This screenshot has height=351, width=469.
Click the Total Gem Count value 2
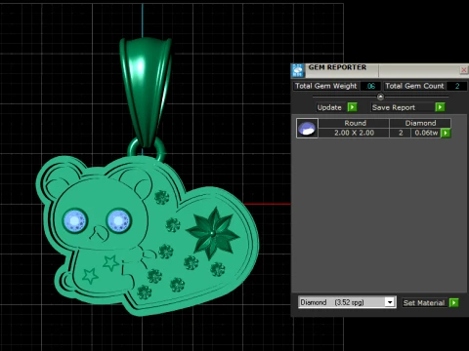click(457, 86)
